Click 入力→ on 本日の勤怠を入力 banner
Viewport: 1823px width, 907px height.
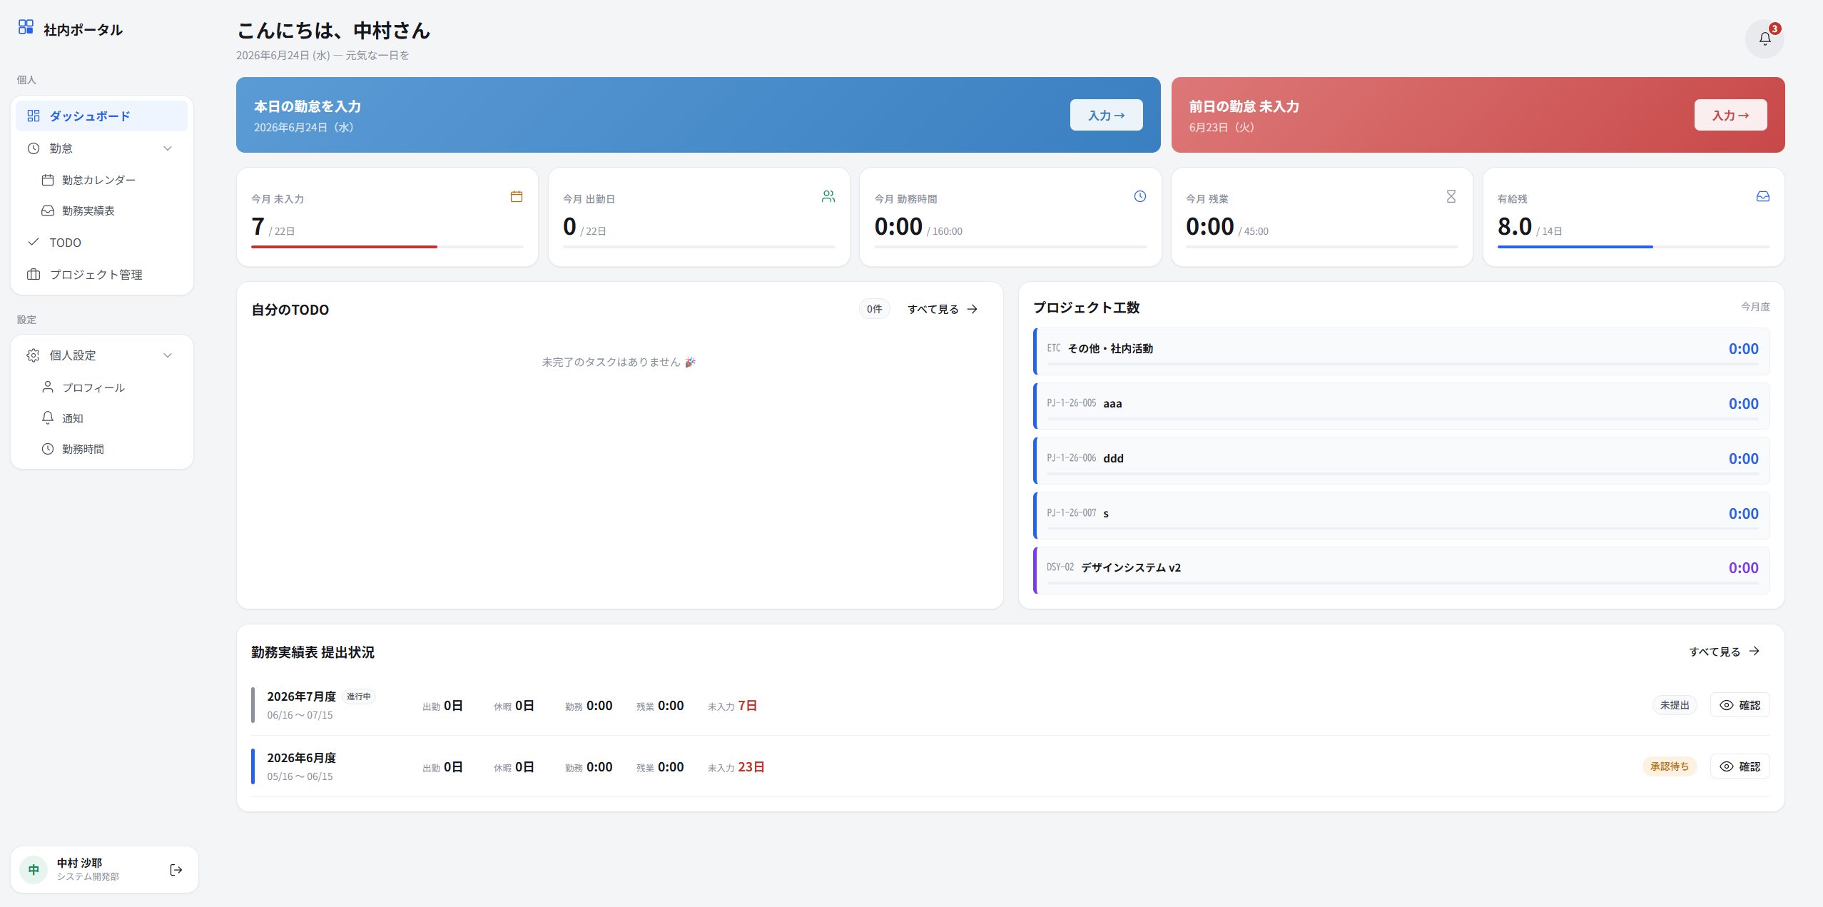coord(1106,115)
